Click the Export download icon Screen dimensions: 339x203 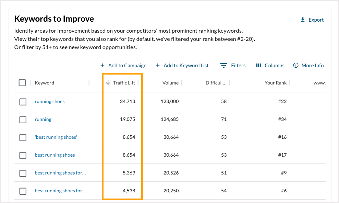(303, 20)
